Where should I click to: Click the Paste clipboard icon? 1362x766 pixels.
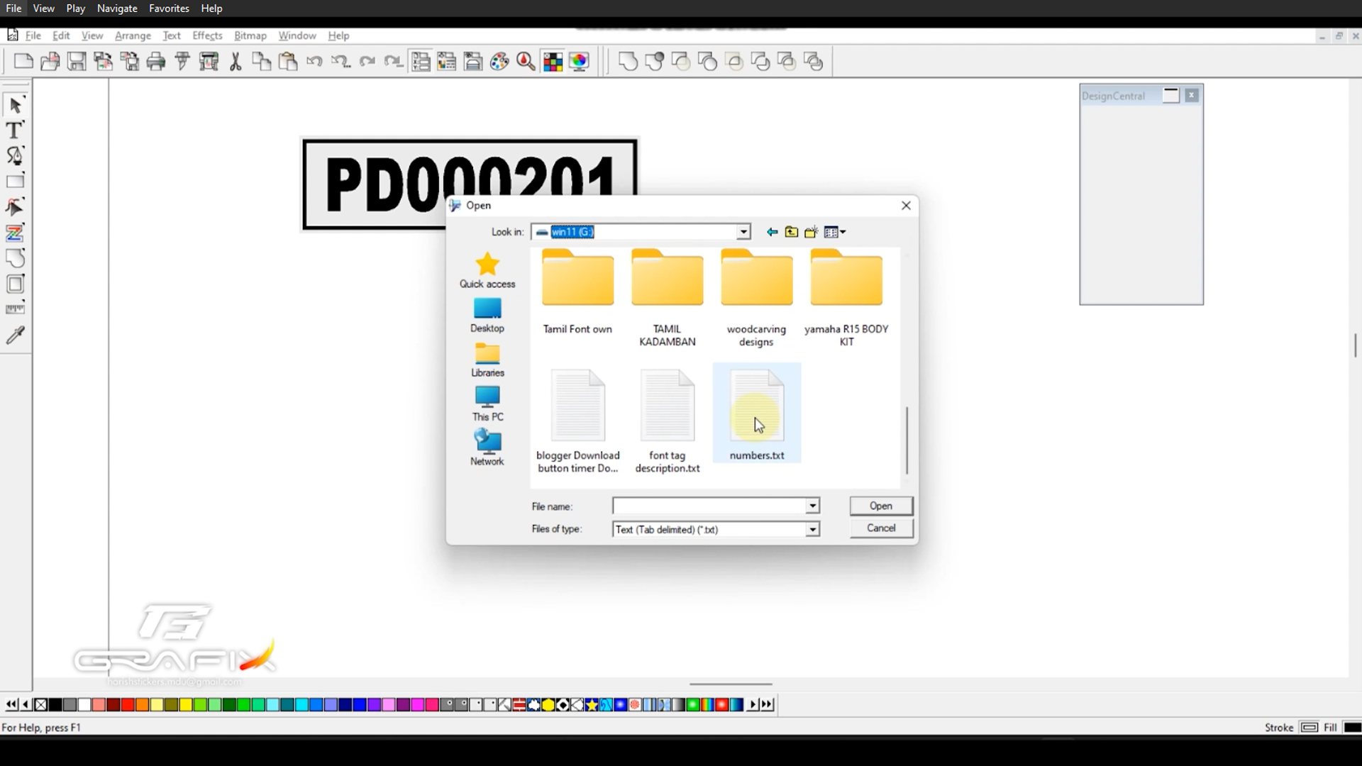(x=288, y=62)
